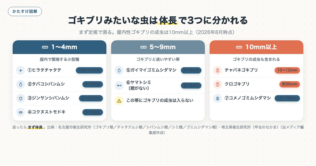Click the icon next to ③ジンサンシバンムシ
The image size is (316, 166).
[x=20, y=98]
